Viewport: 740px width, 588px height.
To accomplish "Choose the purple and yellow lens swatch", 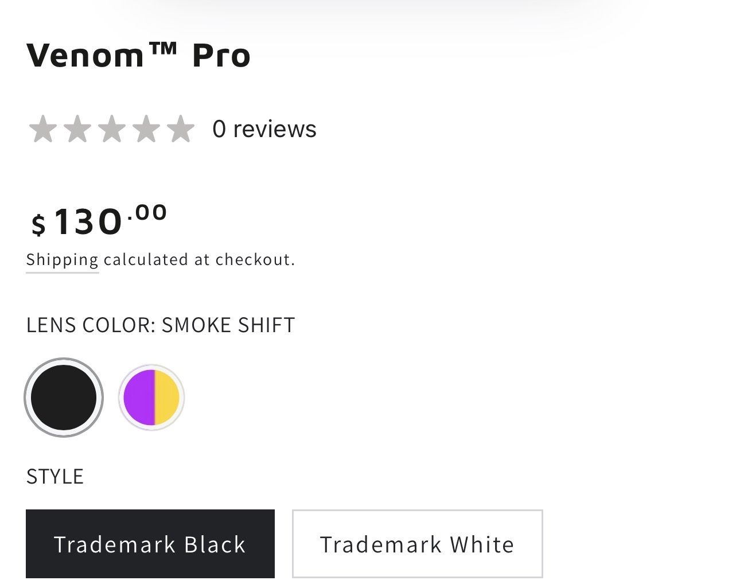I will coord(151,398).
